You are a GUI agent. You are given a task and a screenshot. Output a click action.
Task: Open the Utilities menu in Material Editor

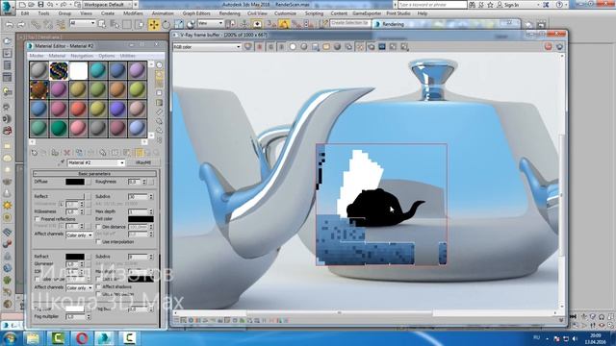point(128,56)
